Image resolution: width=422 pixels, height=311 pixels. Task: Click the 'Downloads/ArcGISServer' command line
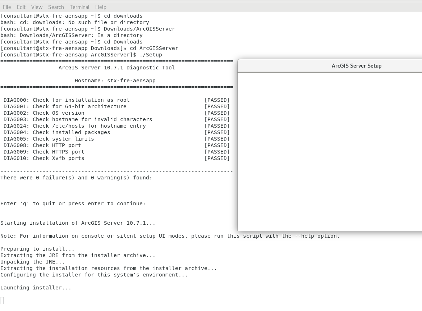(87, 29)
